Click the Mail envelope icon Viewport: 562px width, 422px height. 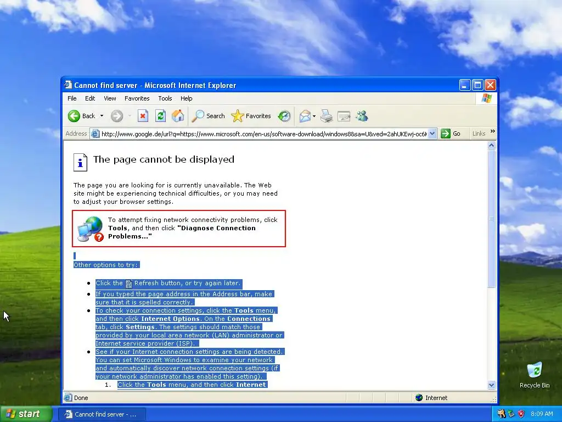coord(305,116)
